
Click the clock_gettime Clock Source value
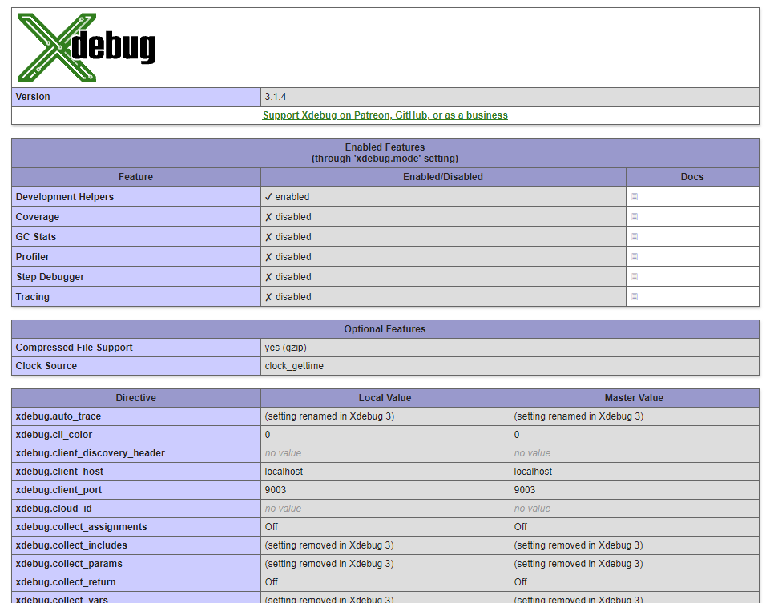[x=294, y=366]
